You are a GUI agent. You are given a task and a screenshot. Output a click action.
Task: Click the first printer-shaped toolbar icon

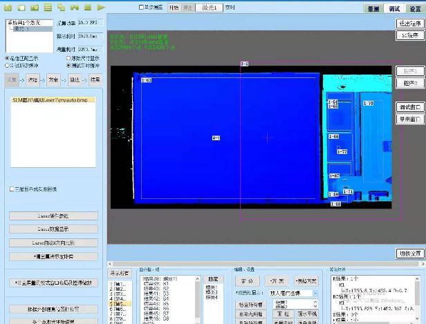click(8, 8)
